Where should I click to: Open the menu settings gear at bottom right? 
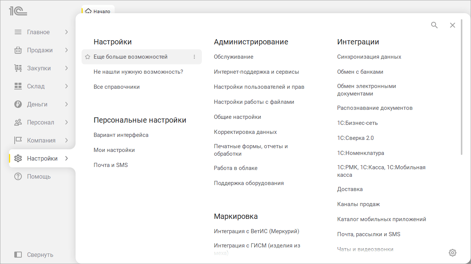tap(453, 253)
